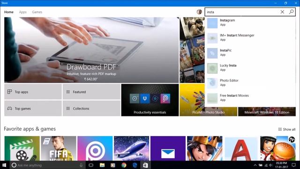The height and width of the screenshot is (169, 300).
Task: Clear the search box with the X icon
Action: 282,12
